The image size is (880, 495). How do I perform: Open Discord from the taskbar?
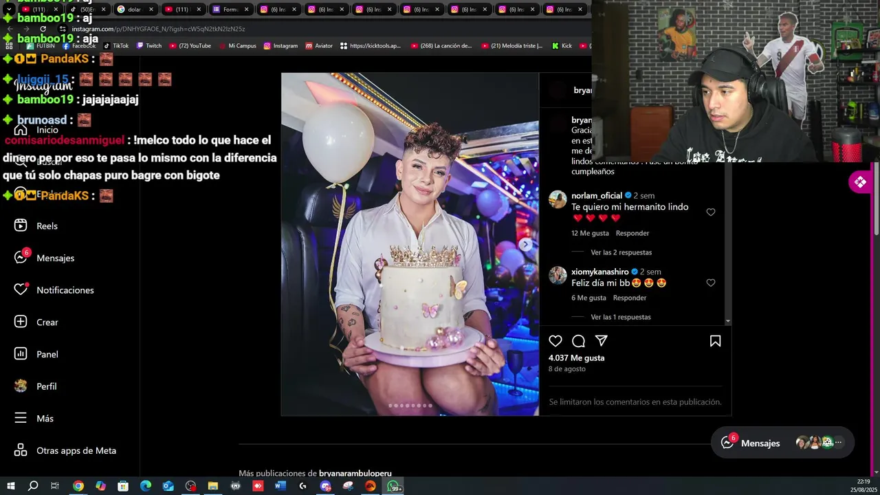tap(326, 486)
